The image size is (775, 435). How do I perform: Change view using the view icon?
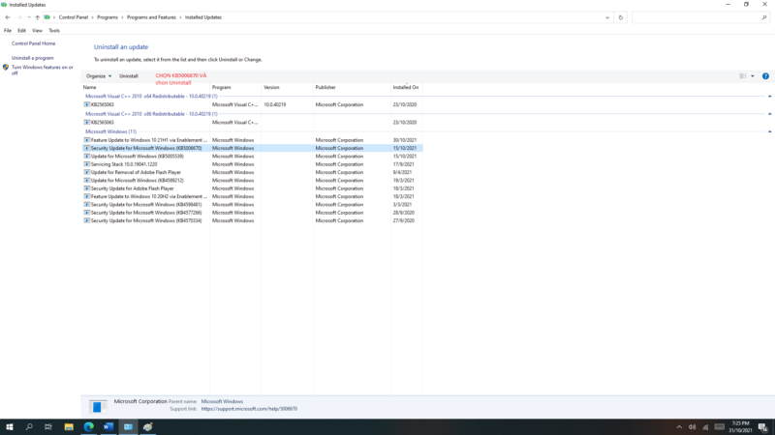(x=742, y=76)
